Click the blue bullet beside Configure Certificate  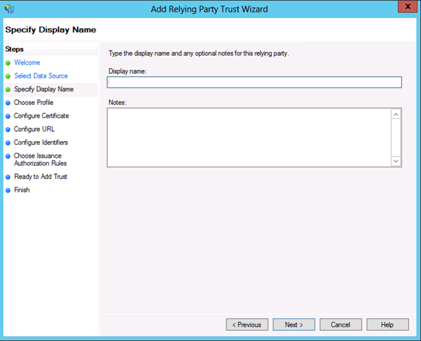(x=8, y=116)
